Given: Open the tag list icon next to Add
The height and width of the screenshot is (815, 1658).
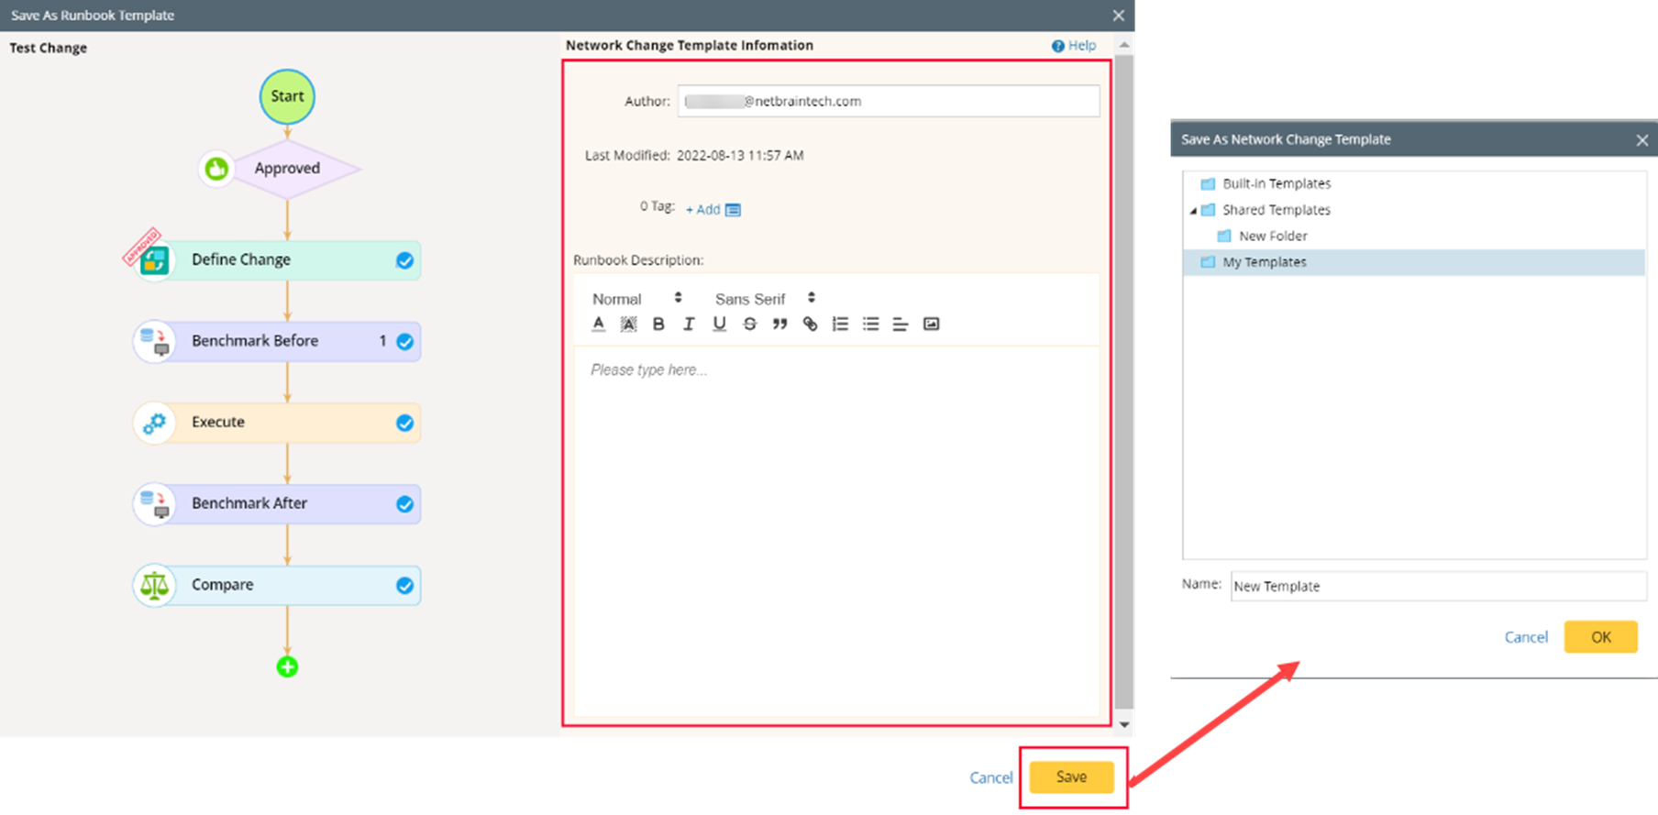Looking at the screenshot, I should (x=733, y=210).
